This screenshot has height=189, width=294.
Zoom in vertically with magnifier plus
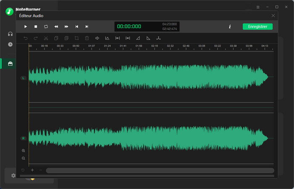pyautogui.click(x=23, y=150)
